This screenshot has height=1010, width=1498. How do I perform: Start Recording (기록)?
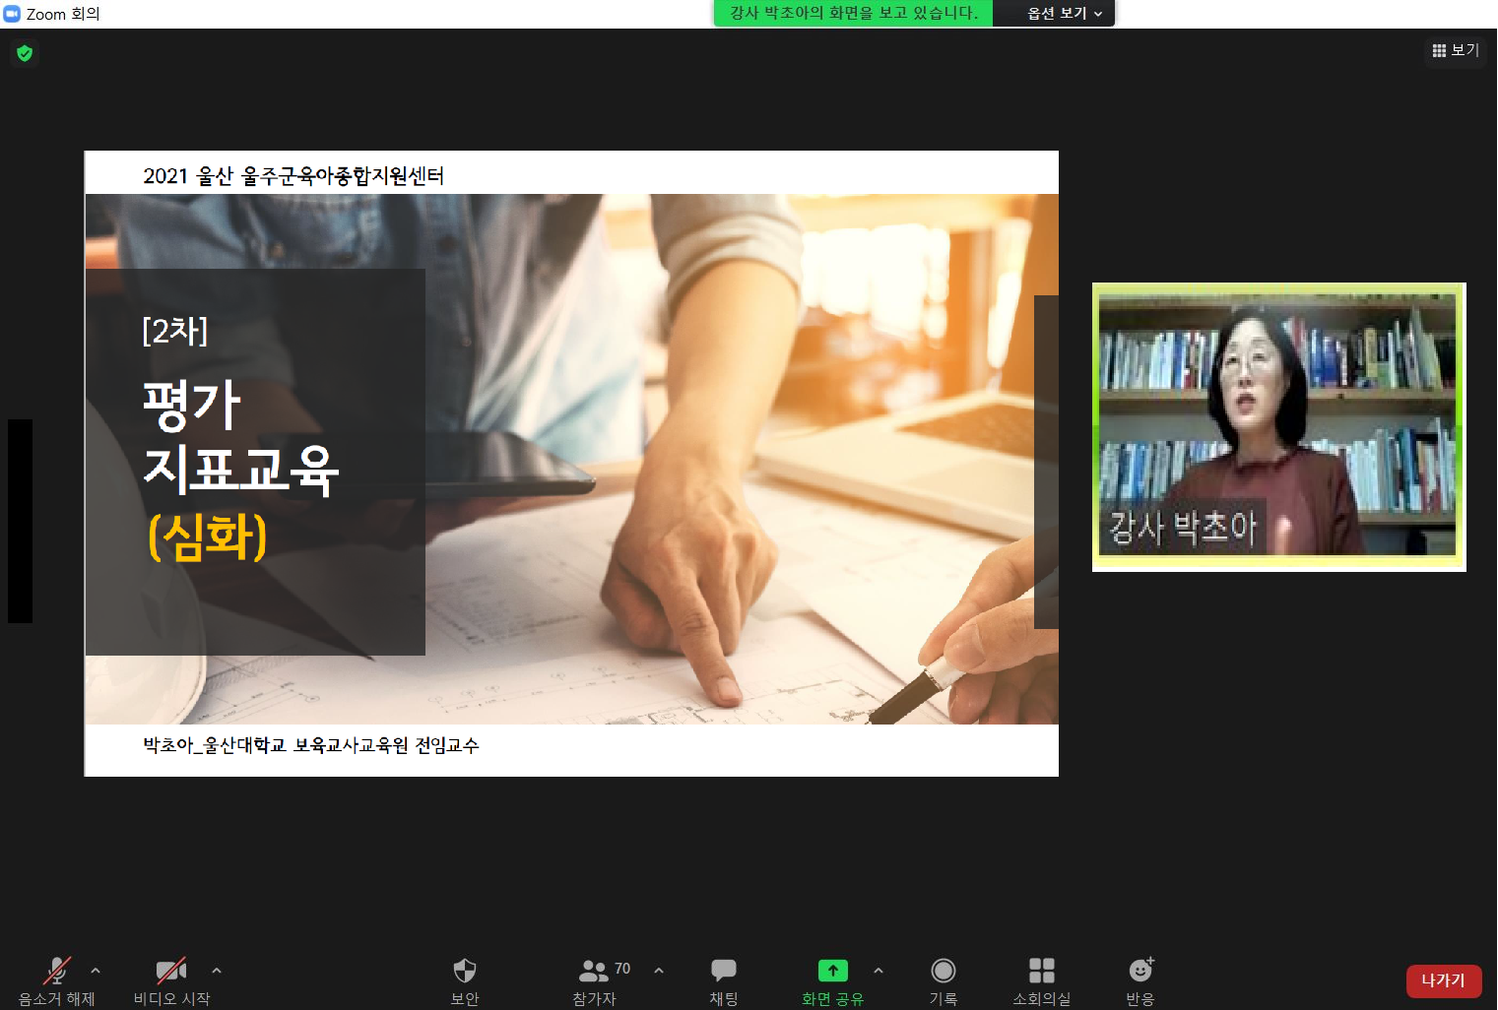click(944, 980)
